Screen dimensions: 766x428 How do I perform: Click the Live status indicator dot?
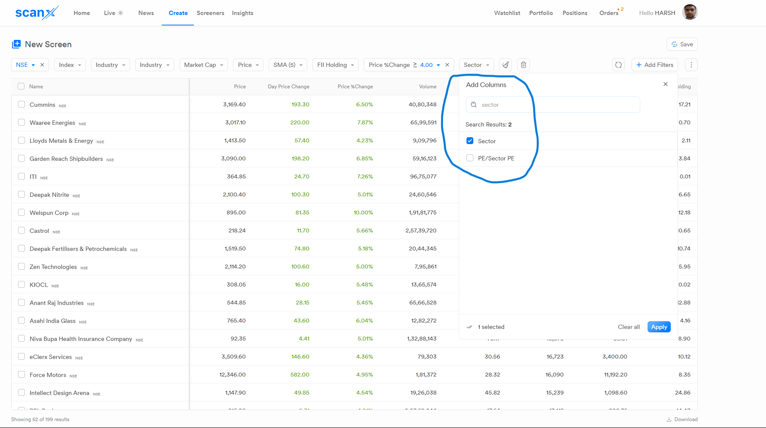(x=121, y=13)
